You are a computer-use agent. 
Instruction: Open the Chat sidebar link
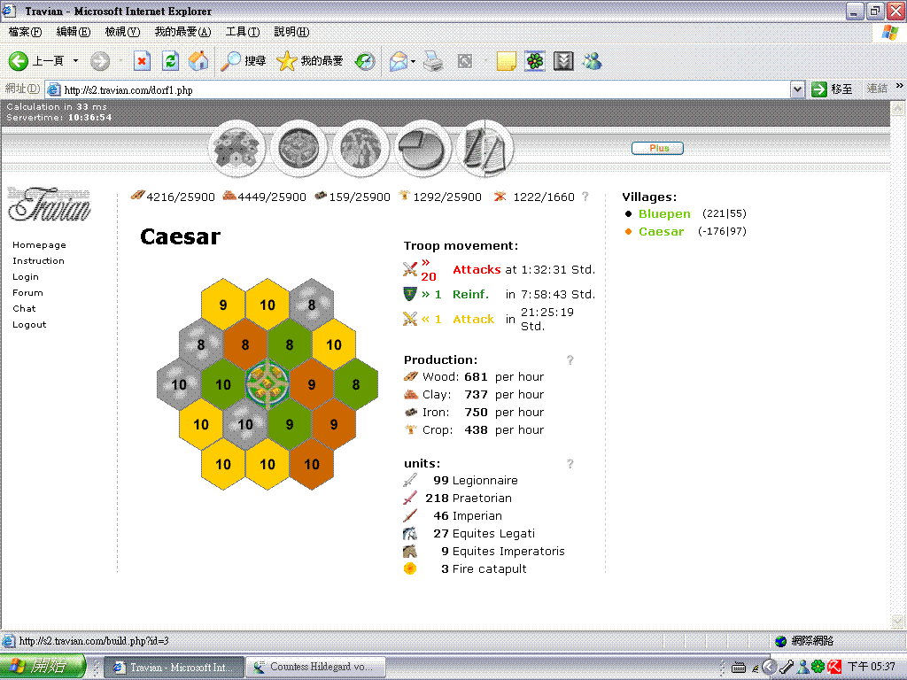(x=24, y=309)
